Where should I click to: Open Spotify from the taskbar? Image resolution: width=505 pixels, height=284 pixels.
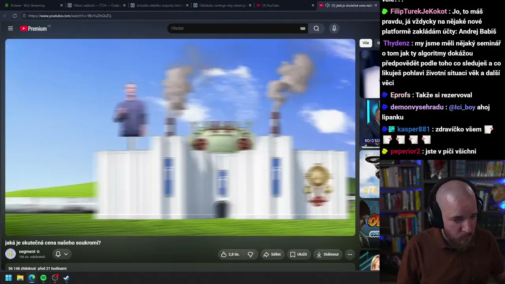pyautogui.click(x=43, y=278)
